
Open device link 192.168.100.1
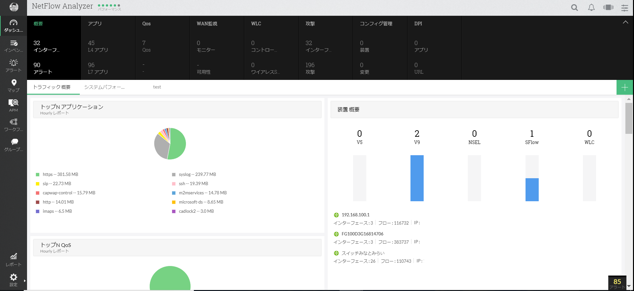[355, 215]
